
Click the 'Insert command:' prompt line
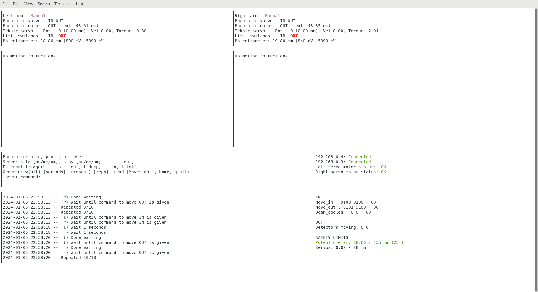click(22, 177)
